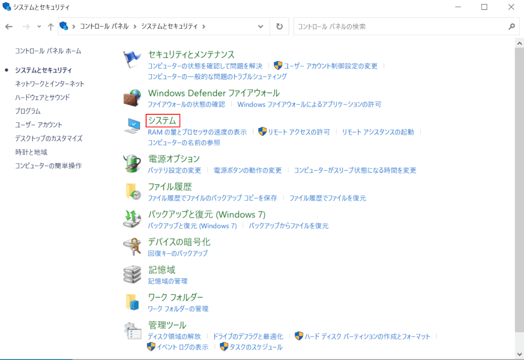524x360 pixels.
Task: Open デスクトップのカスタマイズ sidebar category
Action: [49, 138]
